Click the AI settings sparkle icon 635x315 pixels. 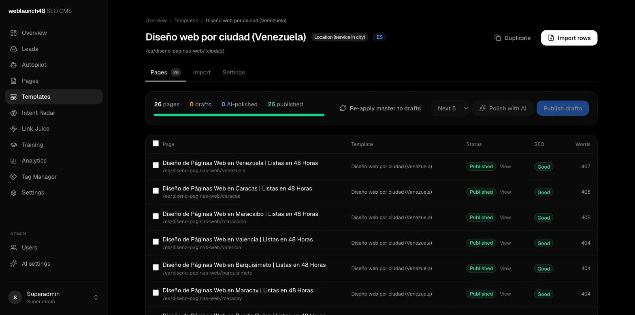[x=13, y=264]
